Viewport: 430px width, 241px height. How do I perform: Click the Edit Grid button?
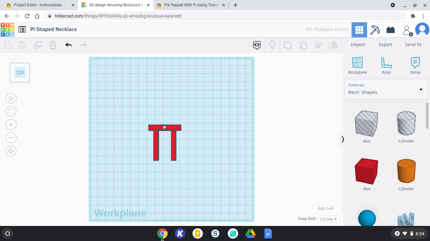coord(325,209)
